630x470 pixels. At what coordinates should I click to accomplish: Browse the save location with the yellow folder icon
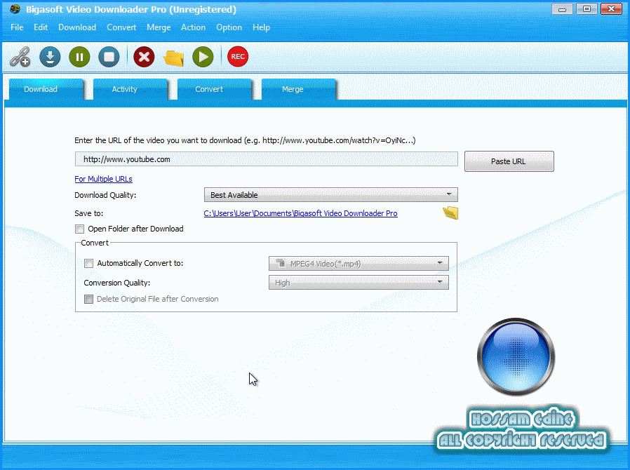point(450,213)
